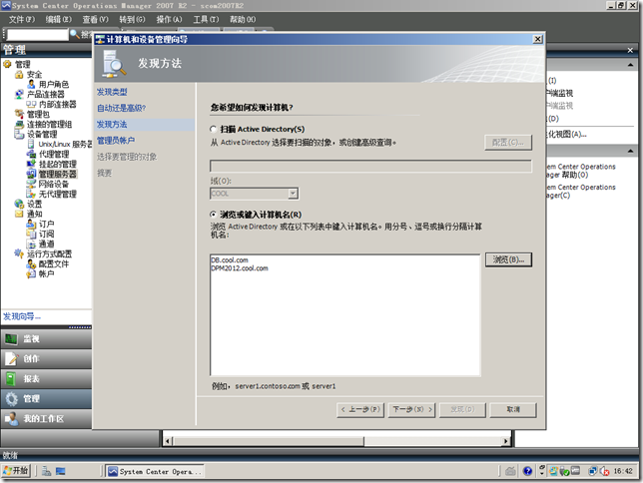
Task: Open 挂起的管理 tree item
Action: coord(58,164)
